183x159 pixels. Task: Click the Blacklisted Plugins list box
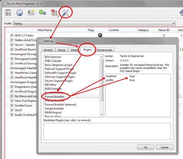[x=107, y=131]
